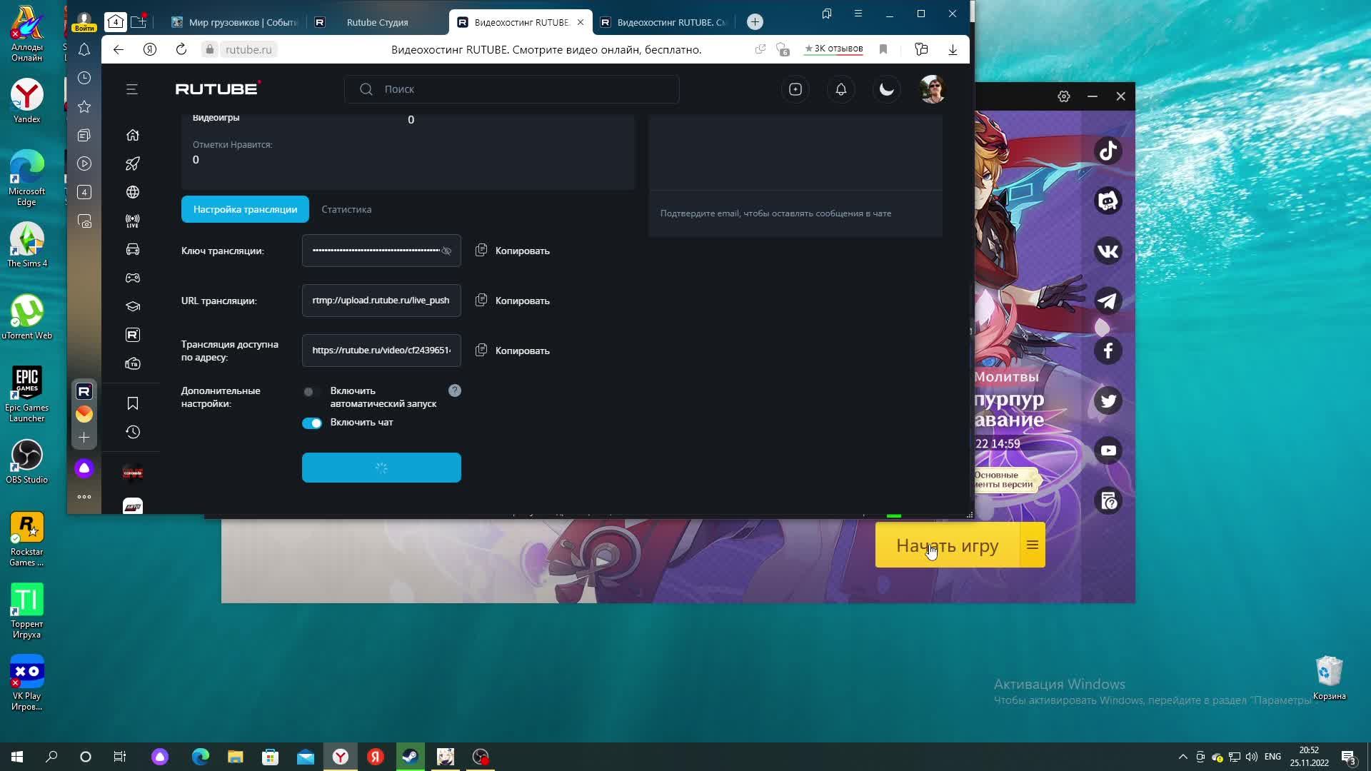This screenshot has width=1371, height=771.
Task: Click the Поиск search field
Action: (x=511, y=89)
